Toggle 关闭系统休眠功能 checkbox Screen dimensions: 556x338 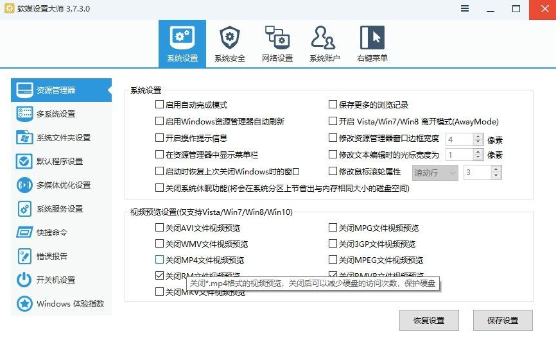tap(159, 188)
